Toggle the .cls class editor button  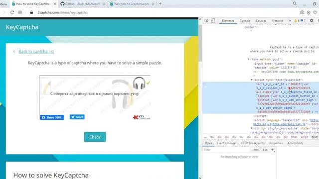(264, 150)
